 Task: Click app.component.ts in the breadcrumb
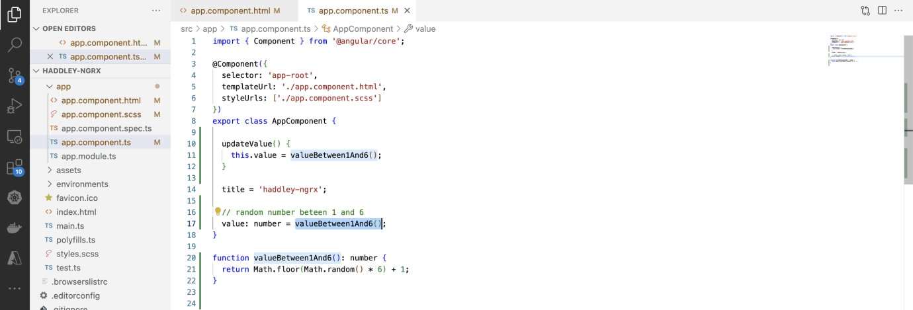pos(270,29)
